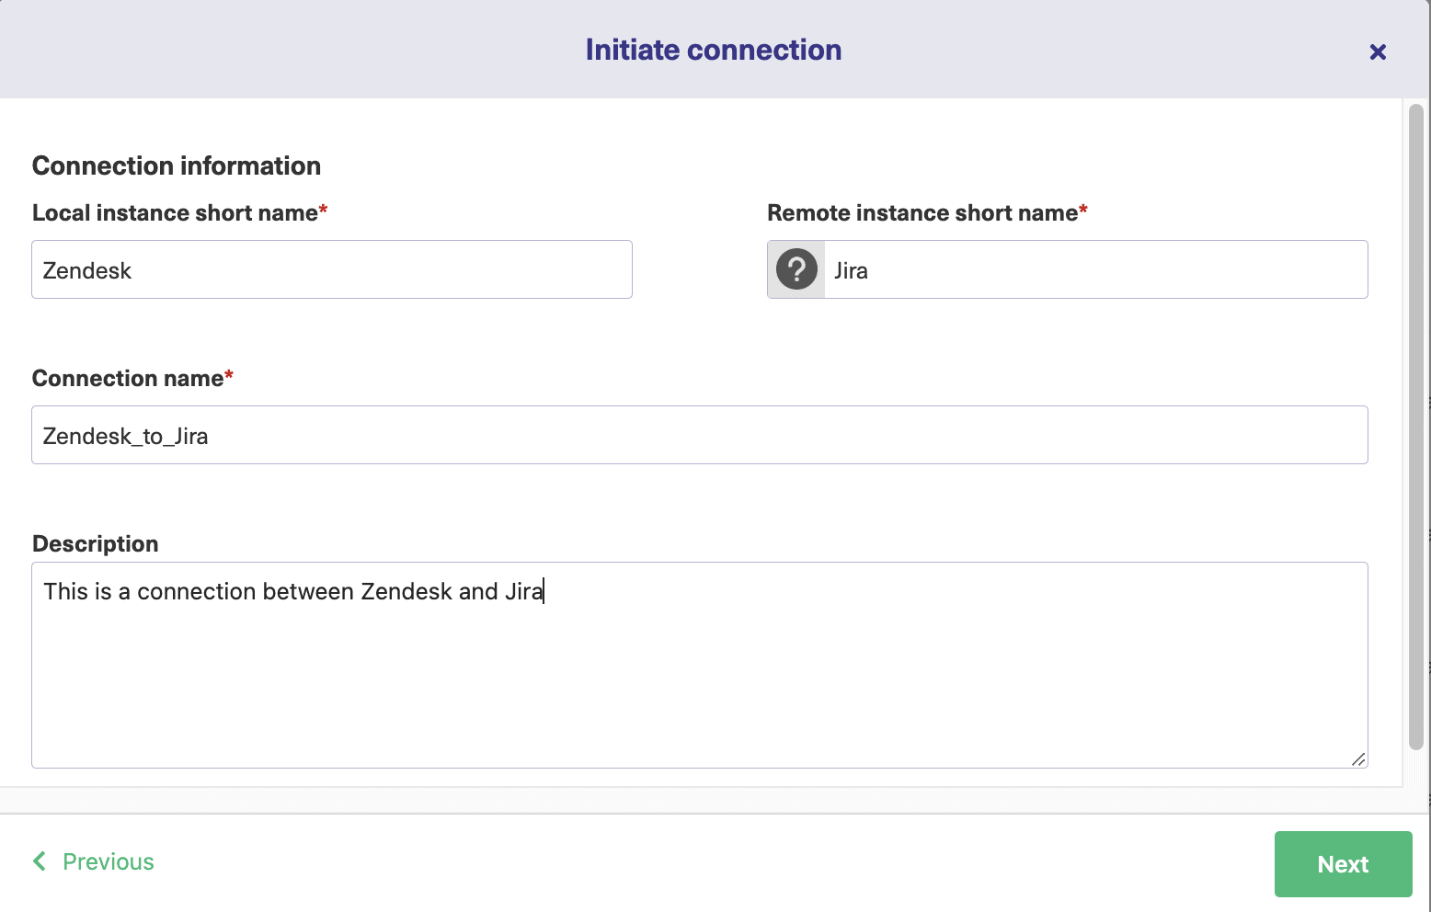Close the Initiate connection dialog
Screen dimensions: 1431x912
tap(1377, 51)
